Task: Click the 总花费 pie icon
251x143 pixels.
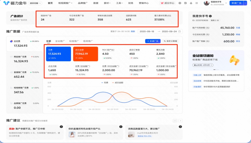Action: (x=11, y=41)
